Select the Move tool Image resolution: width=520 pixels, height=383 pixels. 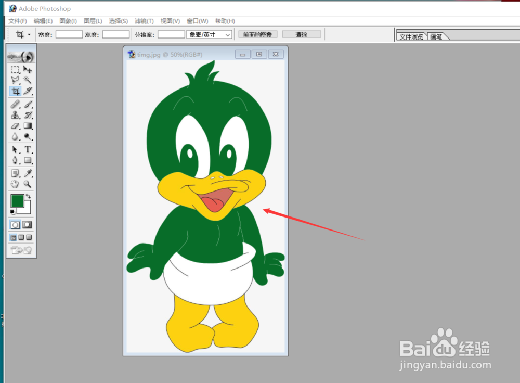pyautogui.click(x=28, y=70)
